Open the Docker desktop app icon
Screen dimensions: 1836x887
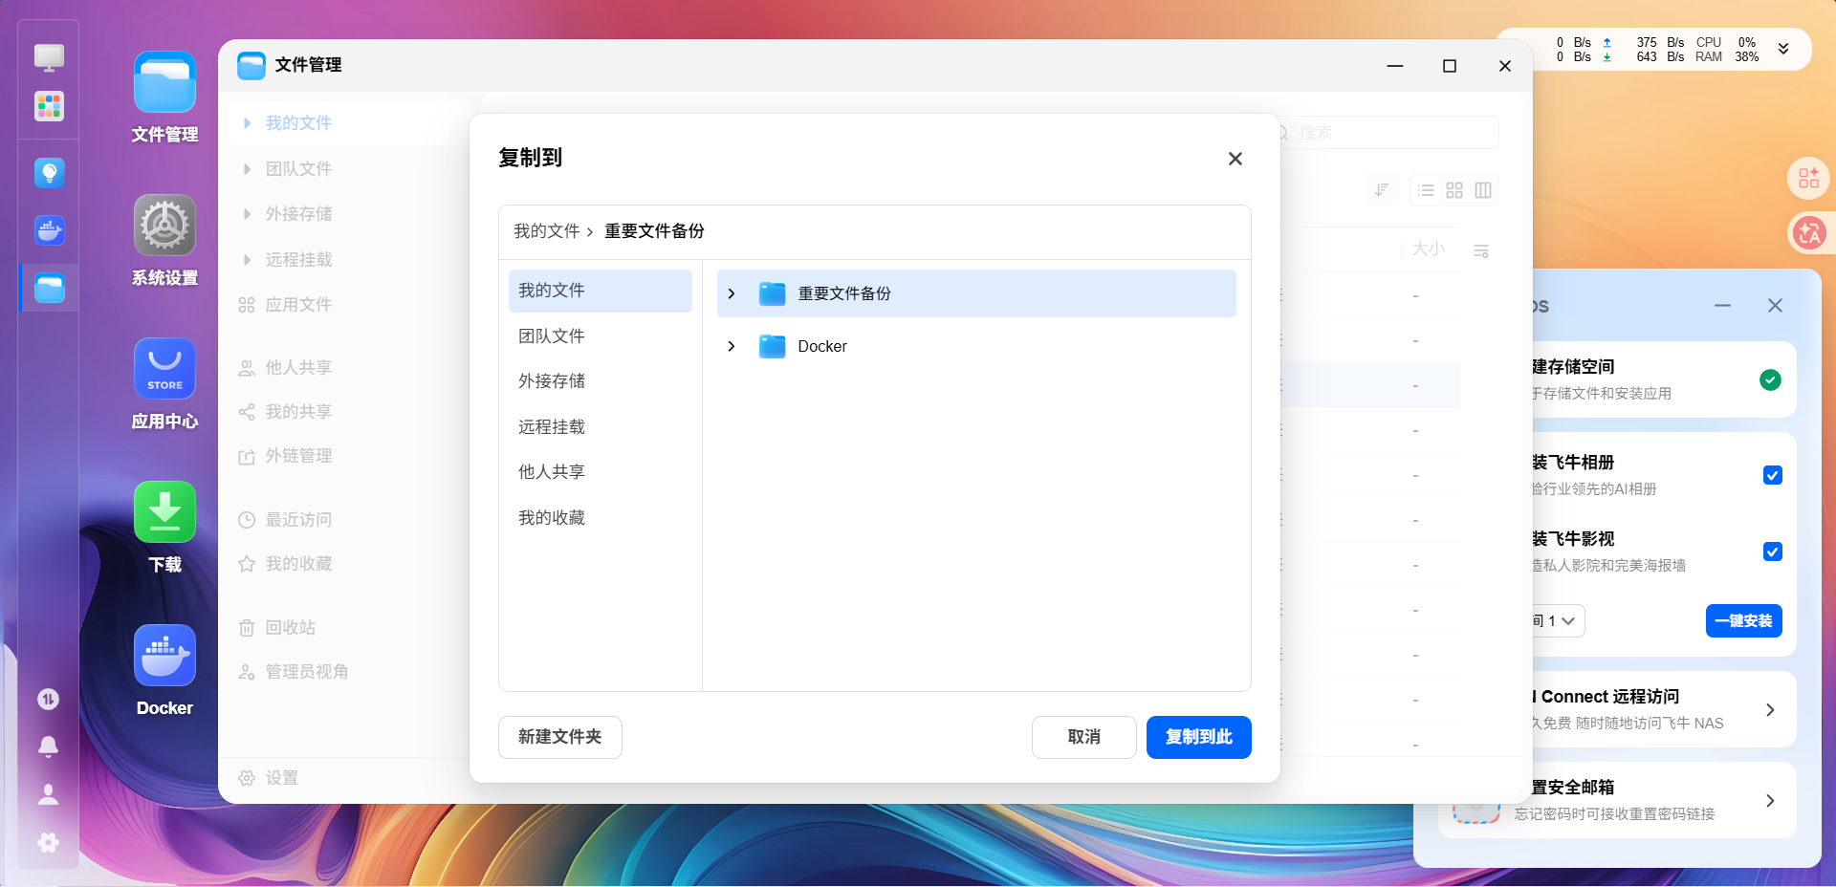pos(164,656)
